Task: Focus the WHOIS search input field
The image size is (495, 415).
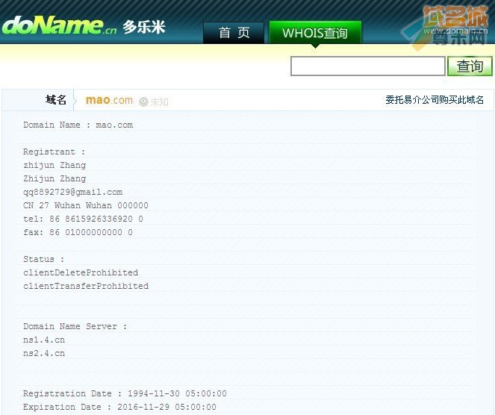Action: coord(368,66)
